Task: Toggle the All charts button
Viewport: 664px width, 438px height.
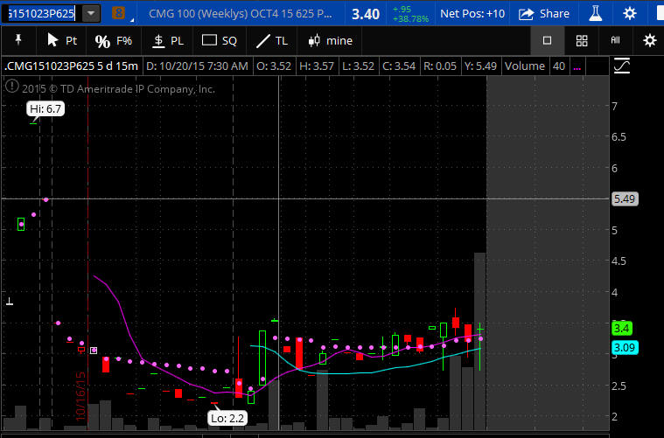Action: [615, 40]
